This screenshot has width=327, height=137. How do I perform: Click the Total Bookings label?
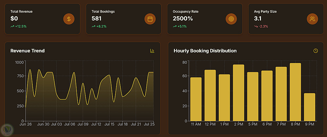(x=103, y=12)
